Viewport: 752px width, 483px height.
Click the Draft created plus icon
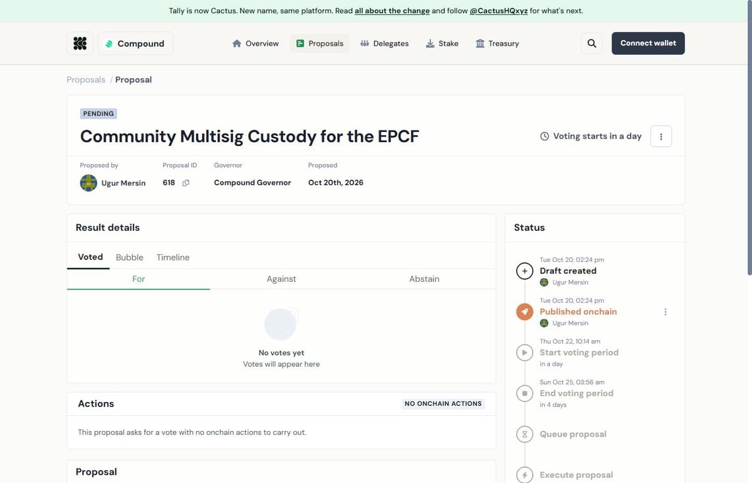525,271
